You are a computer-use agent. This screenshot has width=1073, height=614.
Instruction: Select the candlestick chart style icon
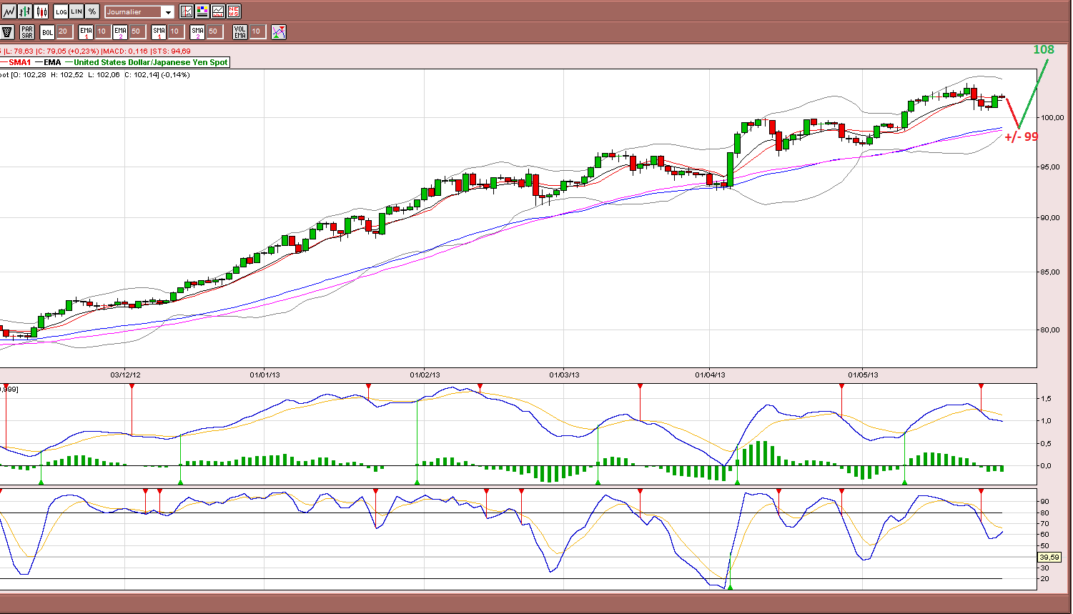coord(41,11)
